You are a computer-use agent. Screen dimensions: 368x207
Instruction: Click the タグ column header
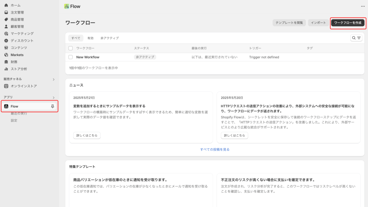[x=309, y=48]
